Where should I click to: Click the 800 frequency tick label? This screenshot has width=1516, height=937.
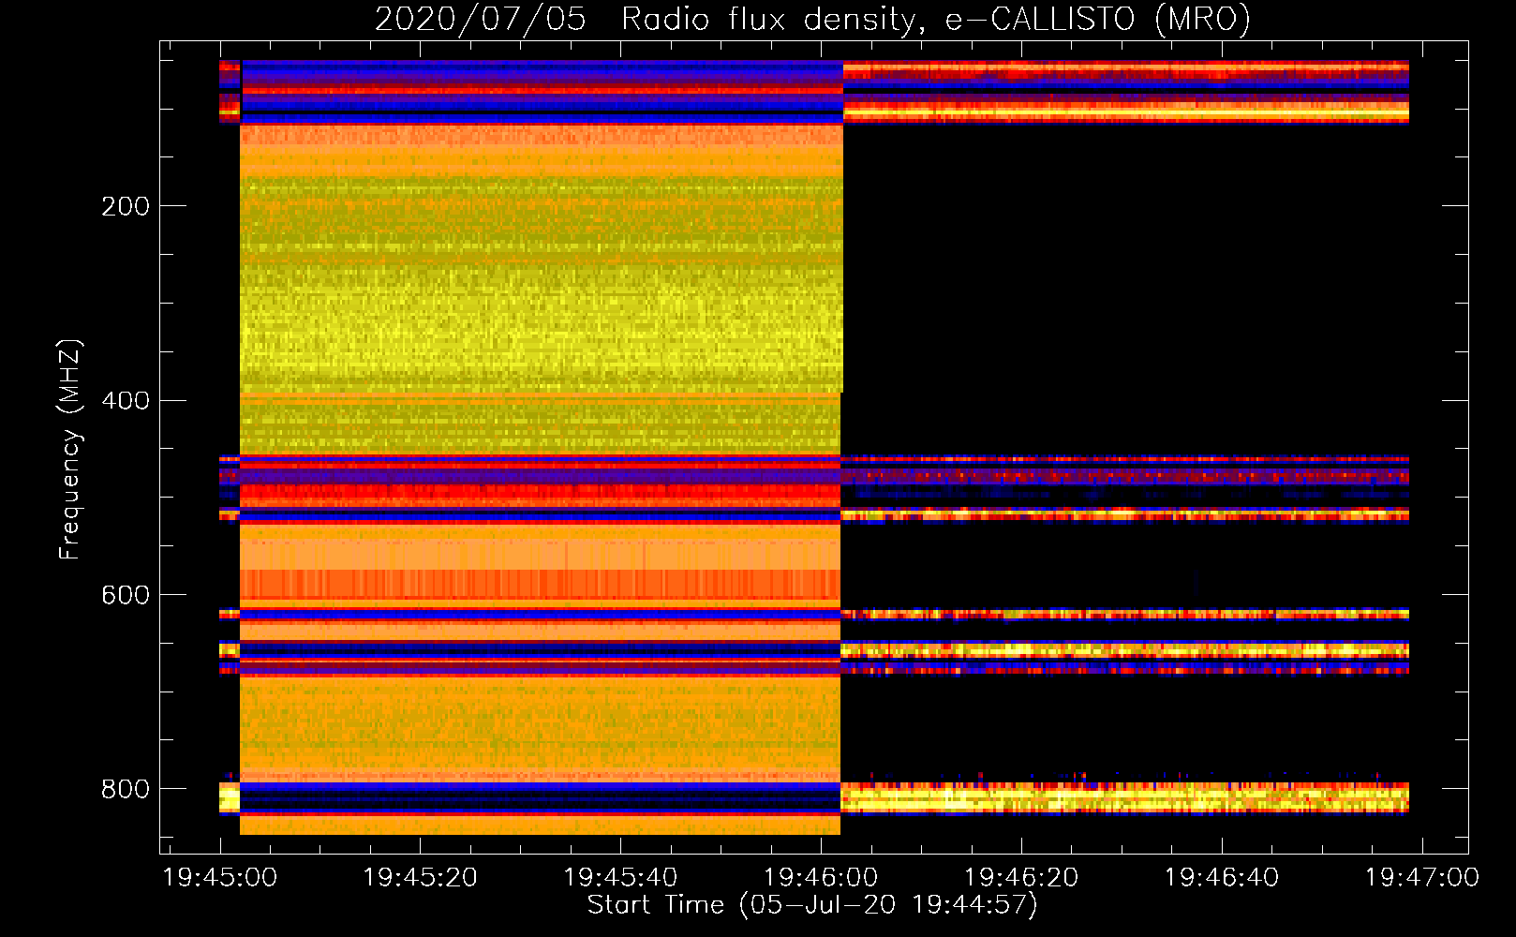click(126, 789)
